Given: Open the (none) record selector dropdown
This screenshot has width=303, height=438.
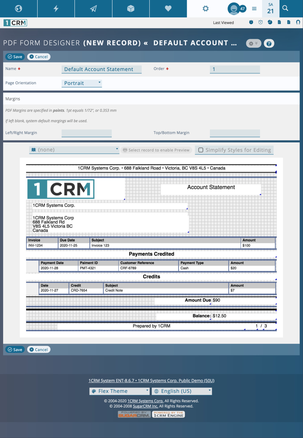Looking at the screenshot, I should pyautogui.click(x=74, y=150).
